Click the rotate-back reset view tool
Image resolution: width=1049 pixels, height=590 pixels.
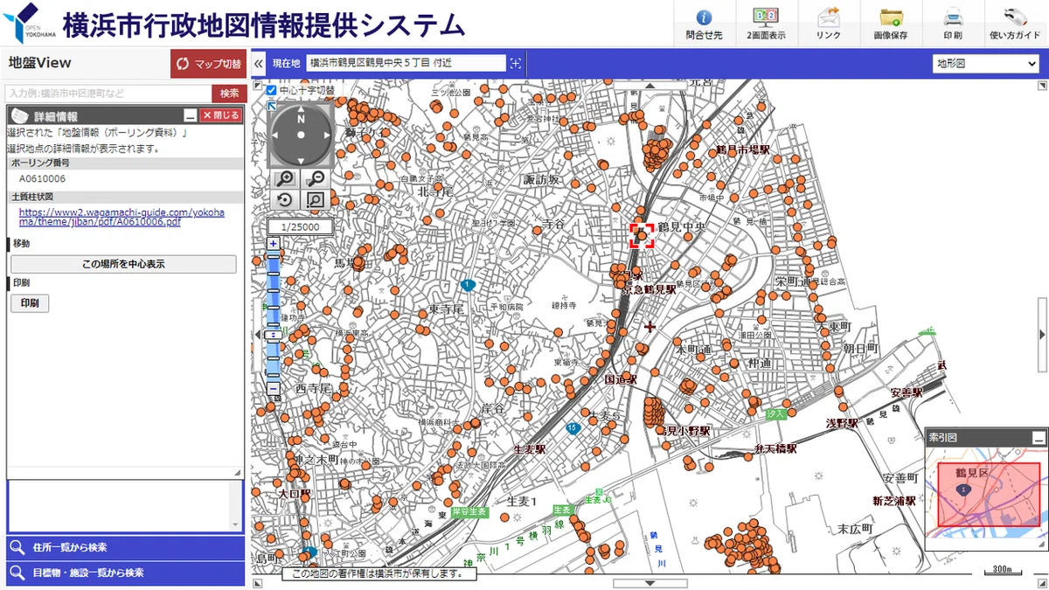tap(286, 200)
